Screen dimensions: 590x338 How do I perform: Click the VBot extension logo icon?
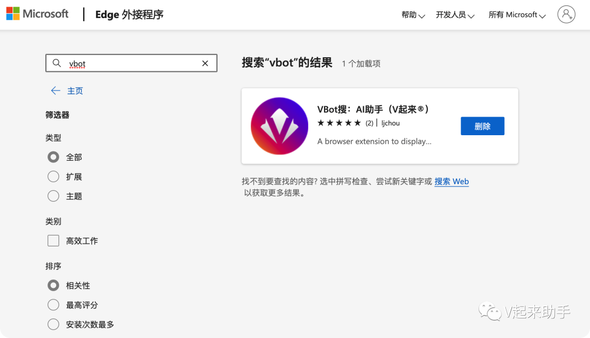pos(279,125)
